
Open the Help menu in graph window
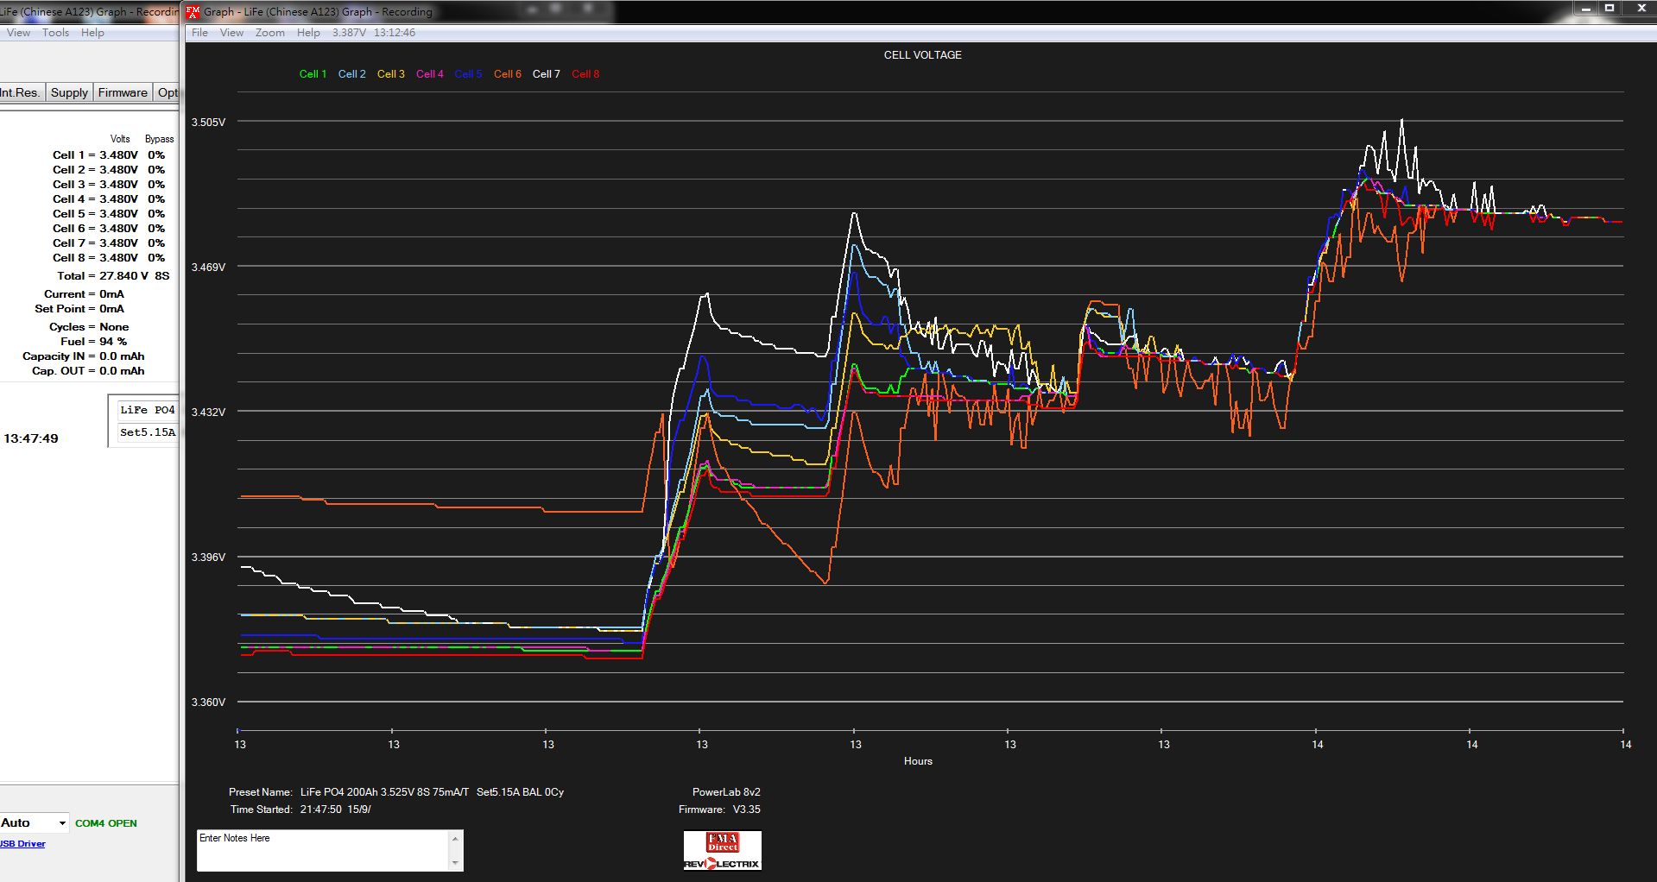pos(308,33)
